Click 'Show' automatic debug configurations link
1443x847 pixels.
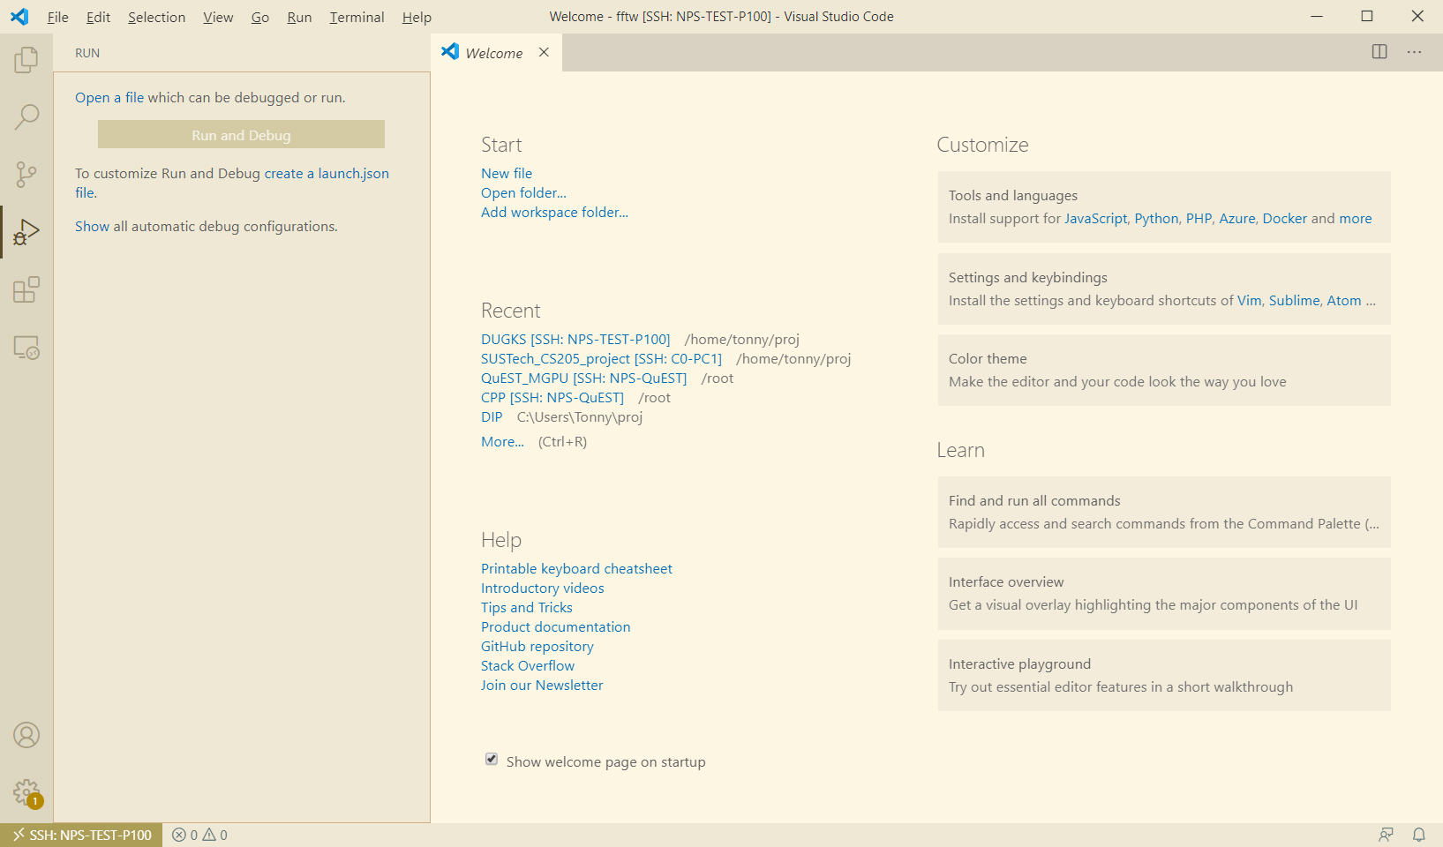click(92, 227)
